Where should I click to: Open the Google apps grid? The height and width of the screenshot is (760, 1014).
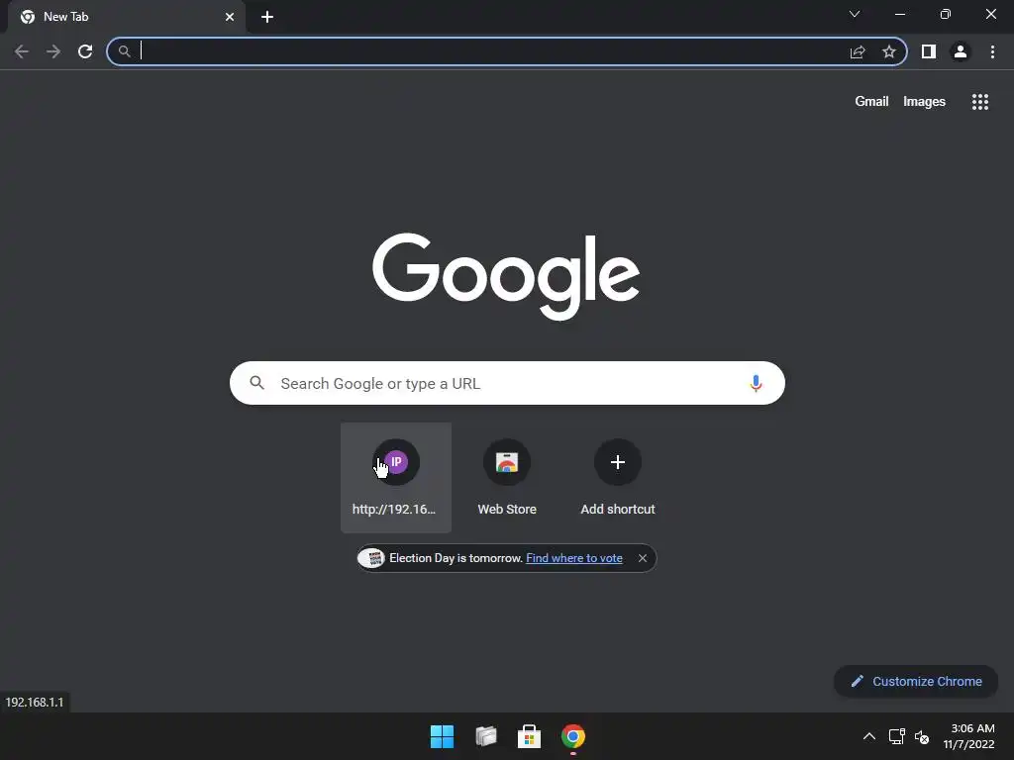(x=980, y=102)
